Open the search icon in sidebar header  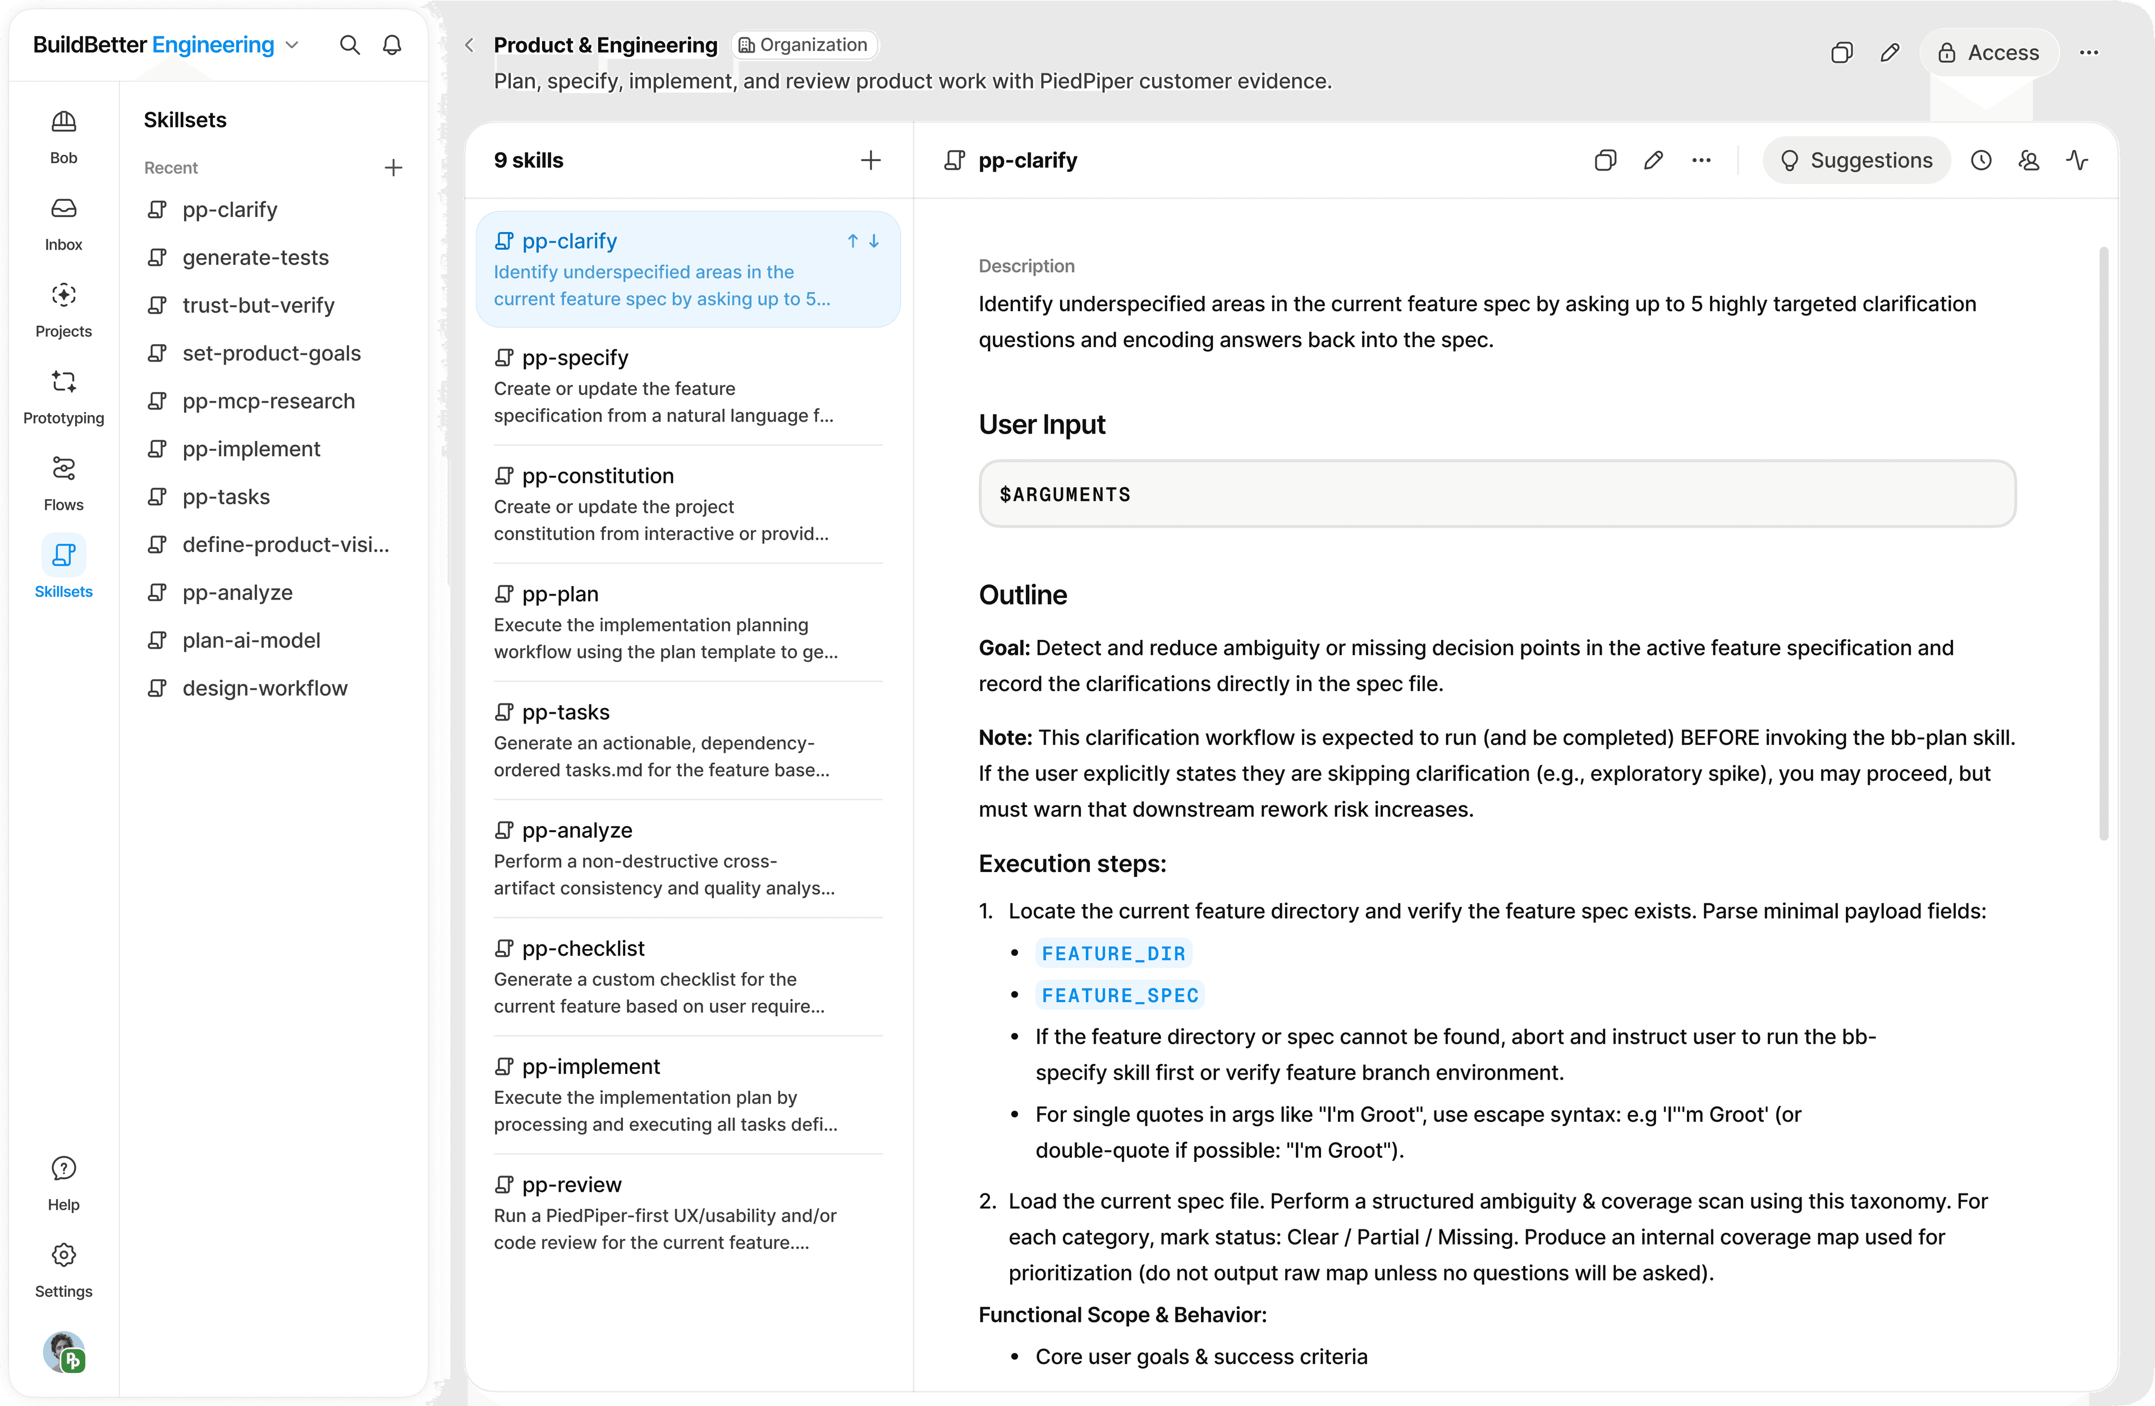(350, 45)
